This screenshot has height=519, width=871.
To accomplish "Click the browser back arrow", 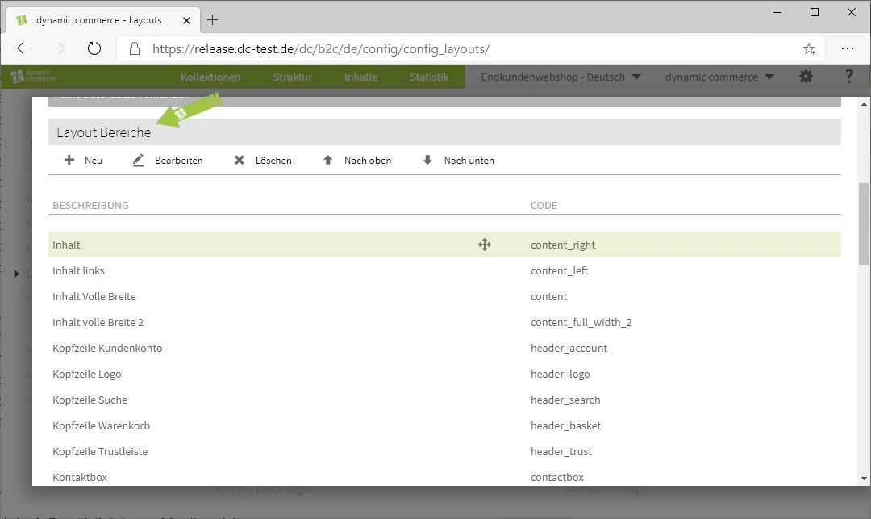I will click(23, 48).
